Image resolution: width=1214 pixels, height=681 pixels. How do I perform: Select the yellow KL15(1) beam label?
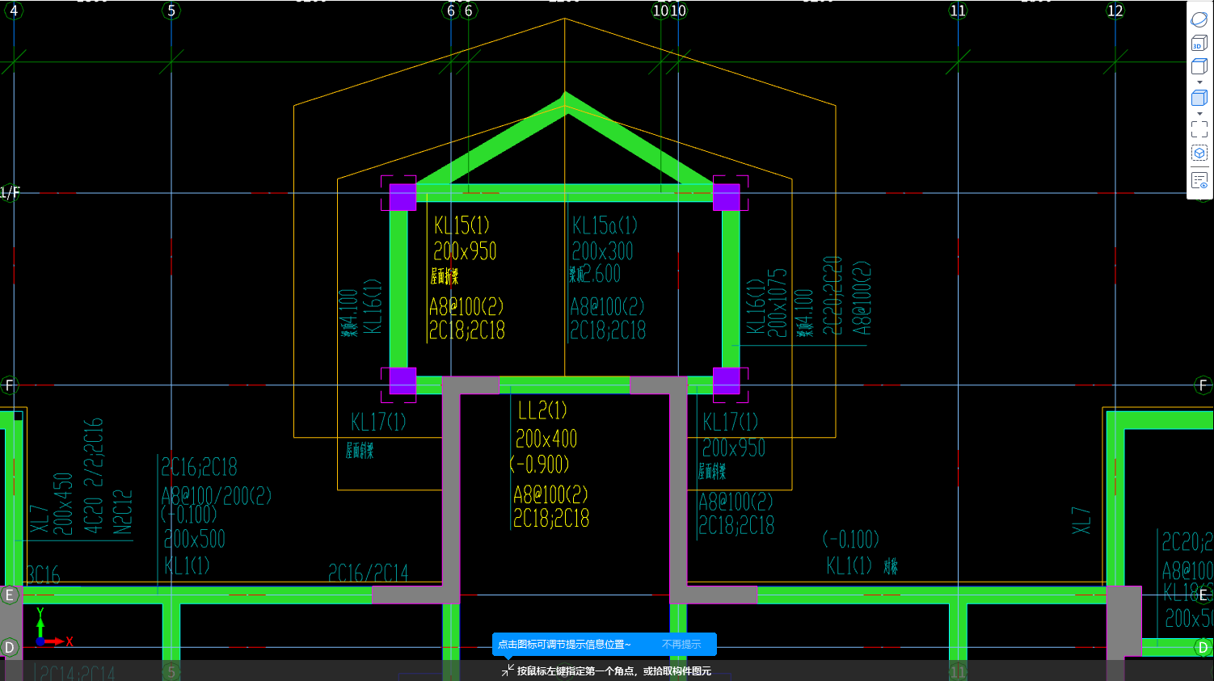462,225
